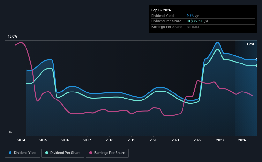Select the 2016 x-axis year label
The height and width of the screenshot is (162, 262).
coord(65,140)
